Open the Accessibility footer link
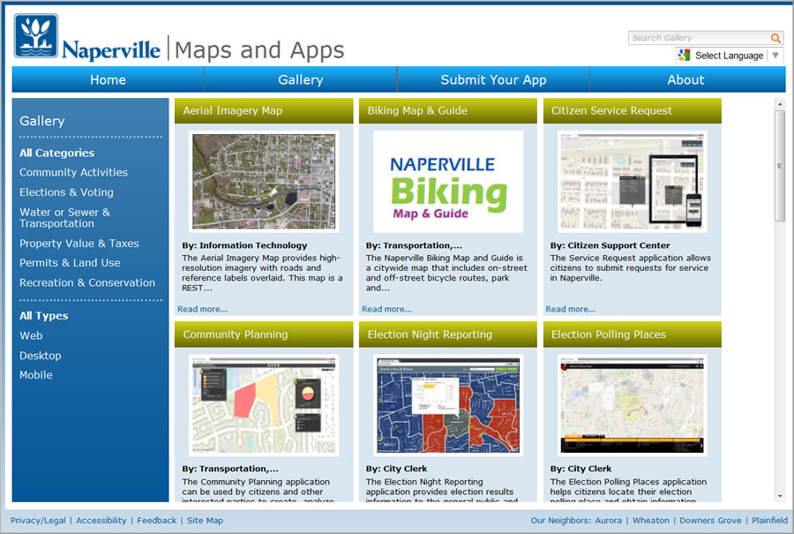 pos(101,521)
